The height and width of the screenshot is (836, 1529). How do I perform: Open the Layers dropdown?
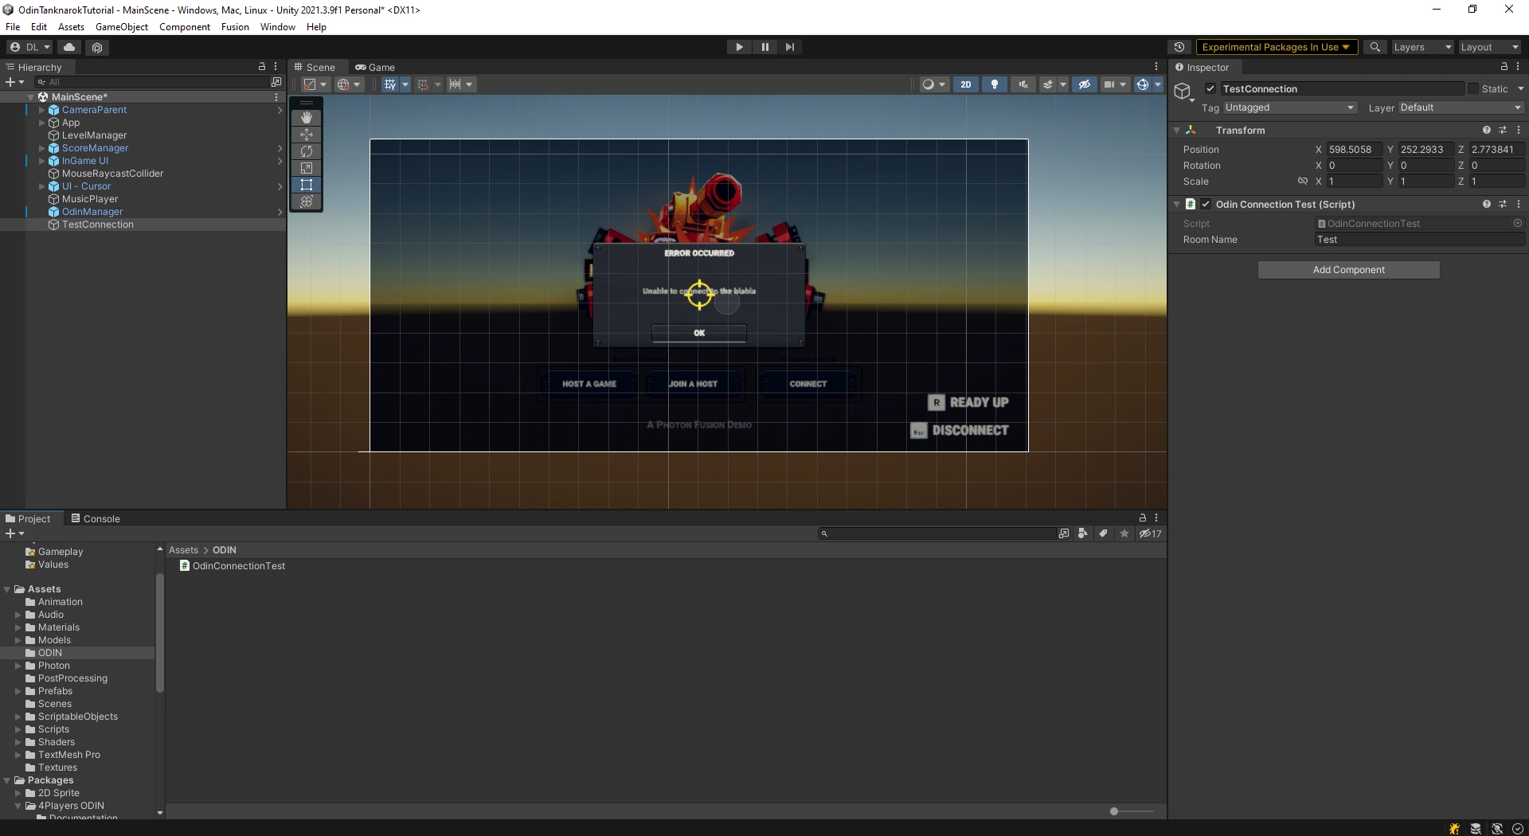[x=1422, y=47]
